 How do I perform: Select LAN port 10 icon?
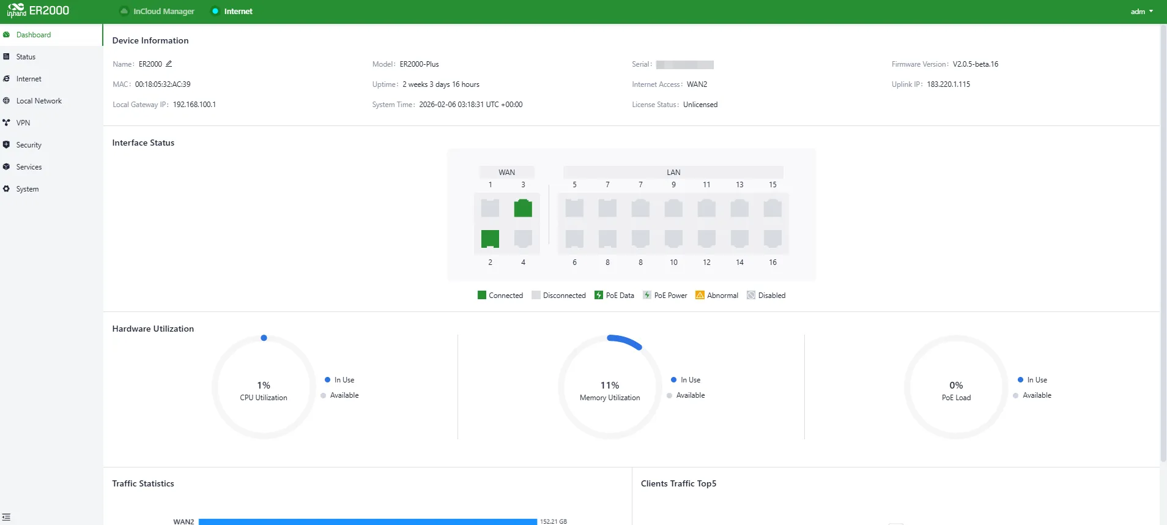tap(673, 239)
